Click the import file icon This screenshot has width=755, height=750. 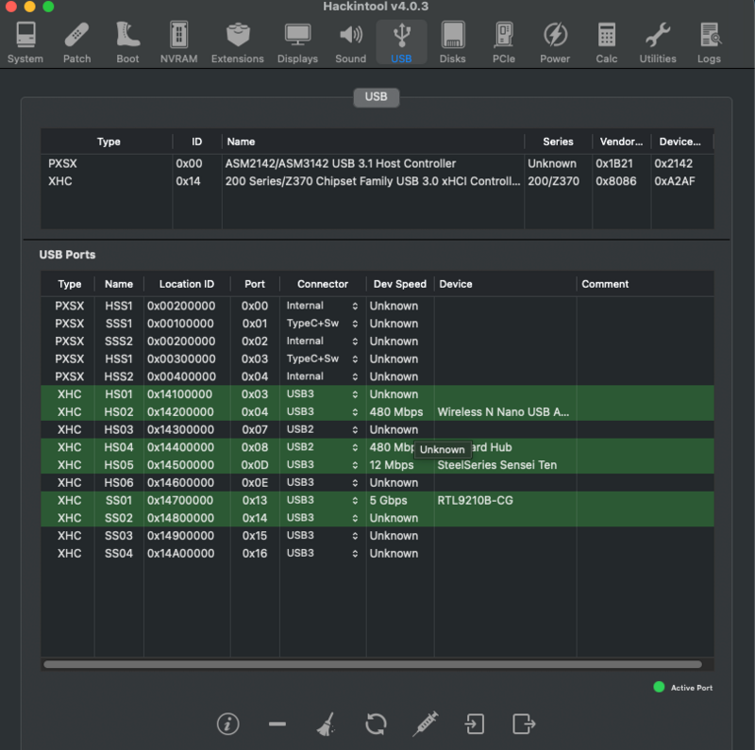click(475, 724)
